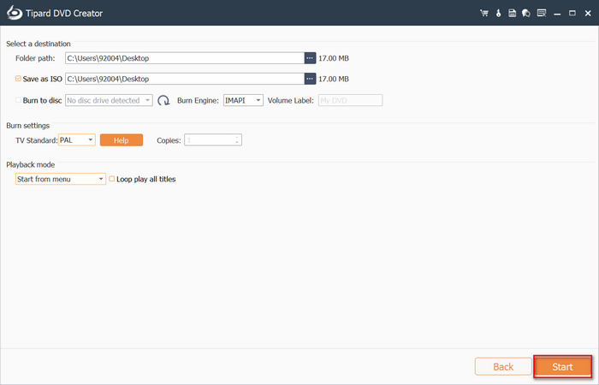This screenshot has height=385, width=599.
Task: Click the Start button
Action: pyautogui.click(x=563, y=367)
